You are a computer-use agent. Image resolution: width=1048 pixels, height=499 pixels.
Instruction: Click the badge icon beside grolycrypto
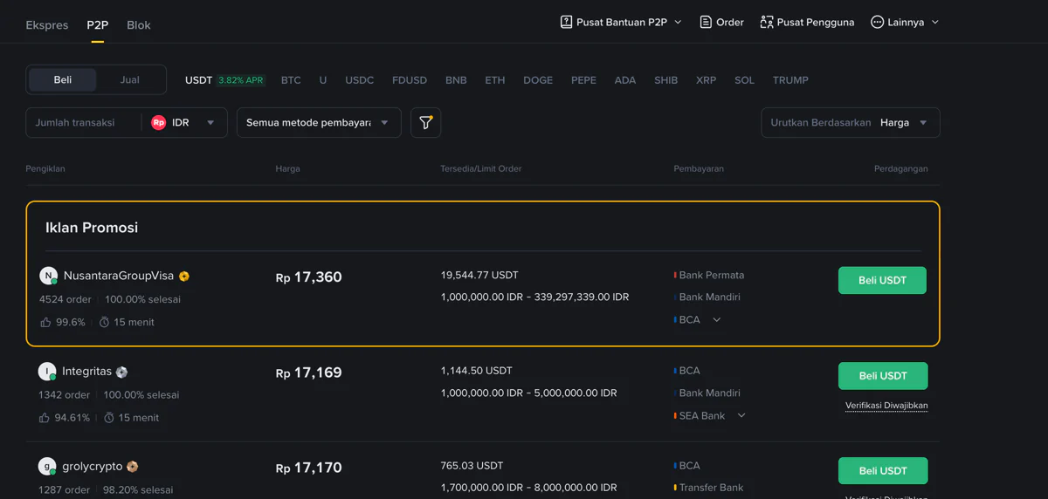(133, 467)
